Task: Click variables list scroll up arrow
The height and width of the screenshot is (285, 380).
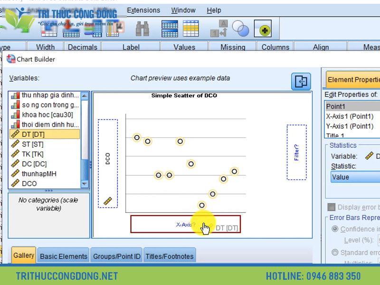Action: click(x=85, y=96)
